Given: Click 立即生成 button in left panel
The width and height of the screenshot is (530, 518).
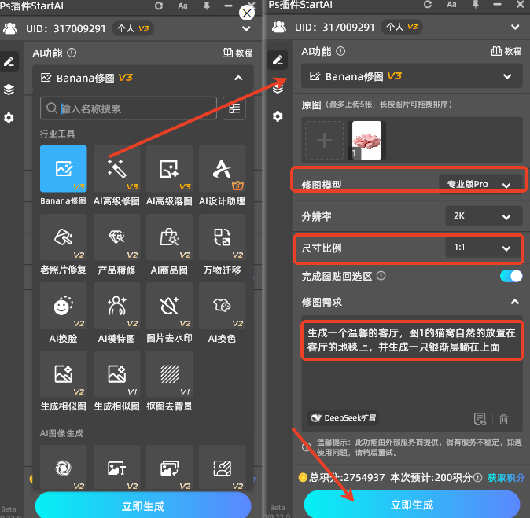Looking at the screenshot, I should [143, 506].
